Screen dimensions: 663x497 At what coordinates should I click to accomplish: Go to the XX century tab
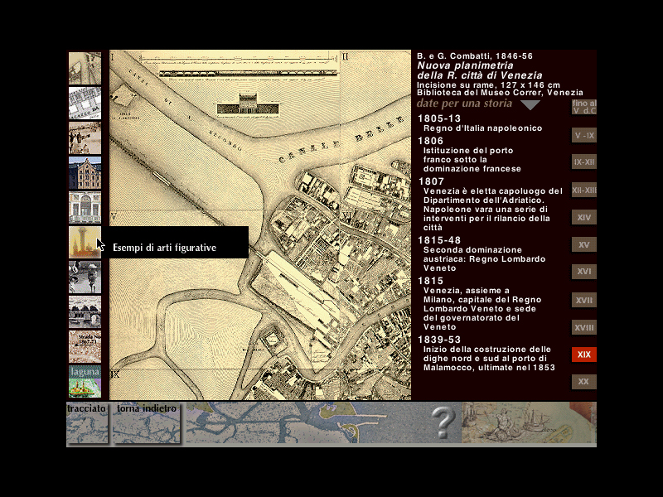pos(584,382)
